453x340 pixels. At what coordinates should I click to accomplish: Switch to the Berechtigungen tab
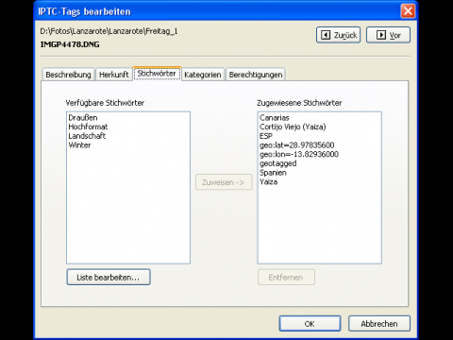point(256,75)
